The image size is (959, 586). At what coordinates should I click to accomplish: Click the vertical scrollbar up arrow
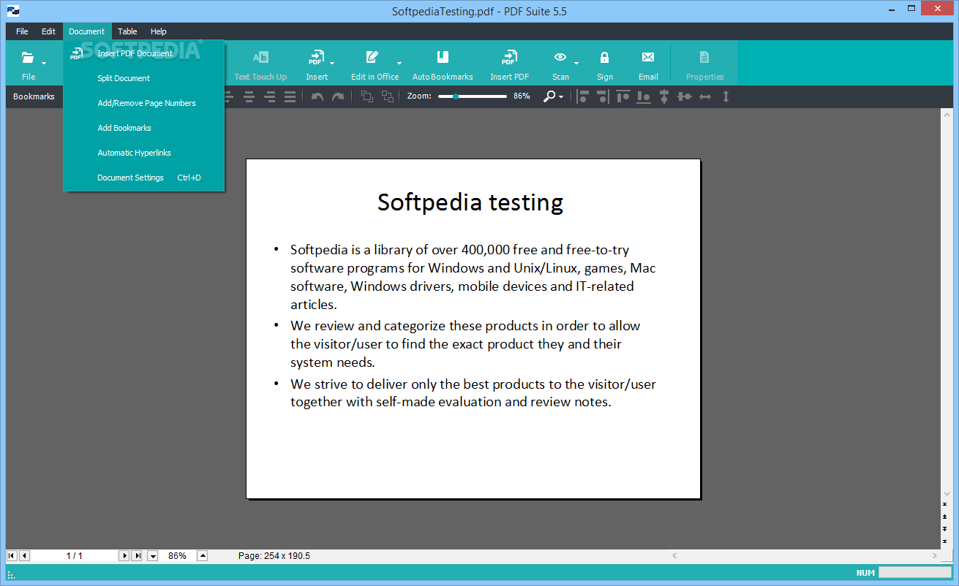pos(947,115)
